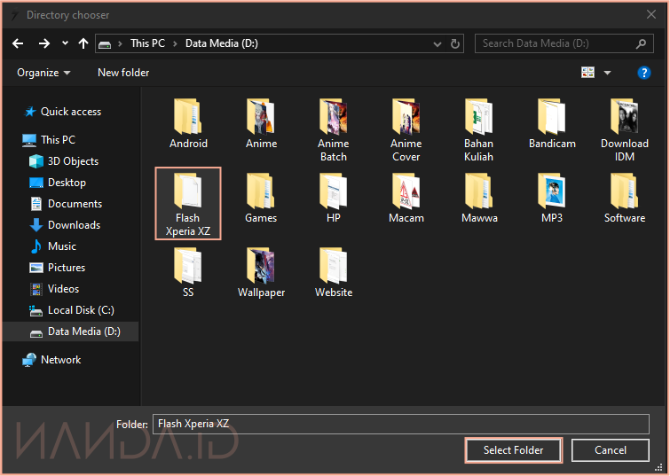This screenshot has height=476, width=670.
Task: Click the Folder name input field
Action: [399, 424]
